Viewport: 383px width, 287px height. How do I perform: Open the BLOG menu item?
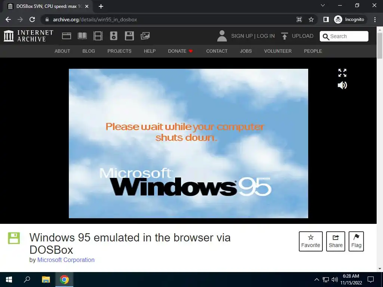[x=89, y=51]
